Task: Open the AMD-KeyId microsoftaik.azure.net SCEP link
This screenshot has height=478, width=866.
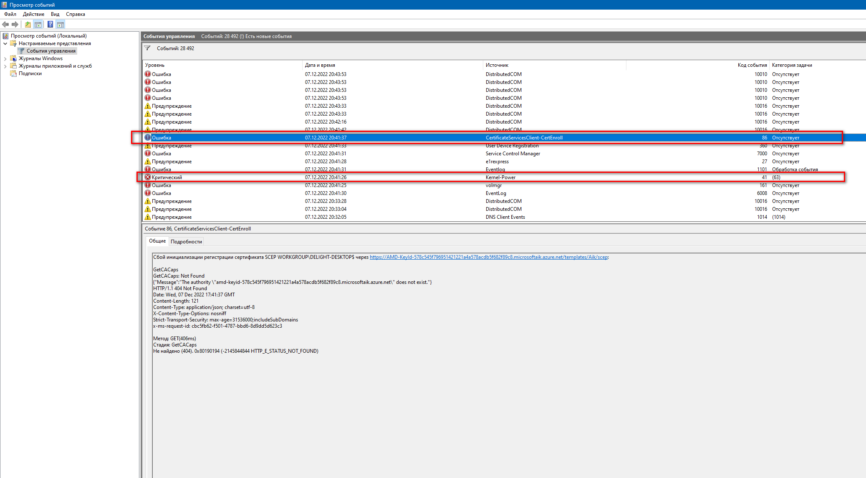Action: point(489,257)
